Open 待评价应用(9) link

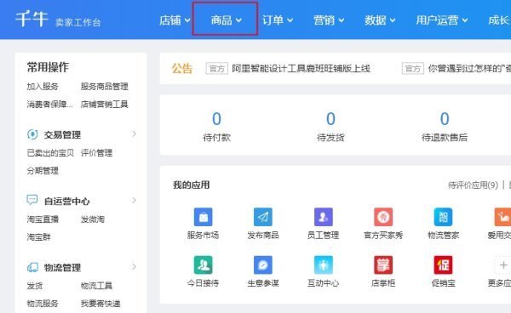click(474, 185)
